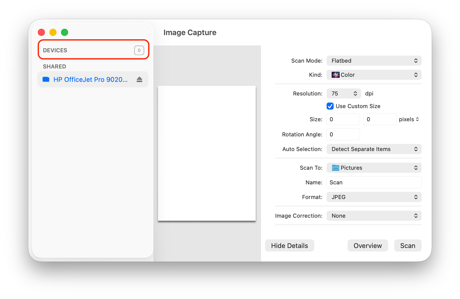460x299 pixels.
Task: Change Image Correction dropdown setting
Action: pos(374,216)
